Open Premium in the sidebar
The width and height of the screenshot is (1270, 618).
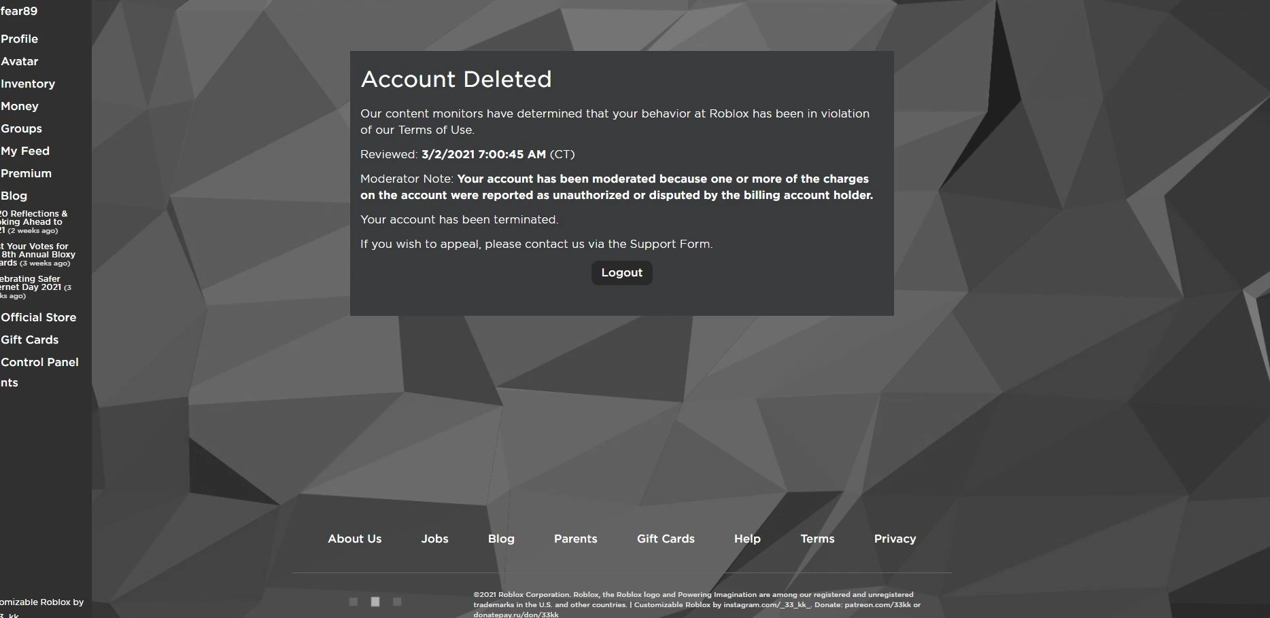[x=26, y=173]
